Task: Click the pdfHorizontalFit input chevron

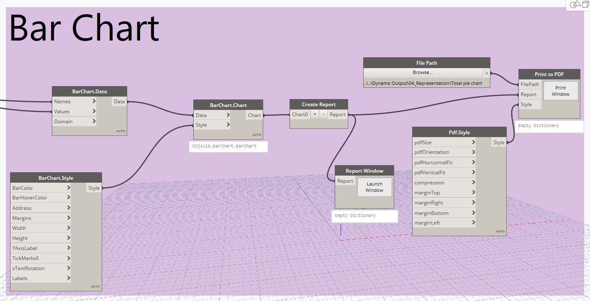Action: (x=474, y=162)
